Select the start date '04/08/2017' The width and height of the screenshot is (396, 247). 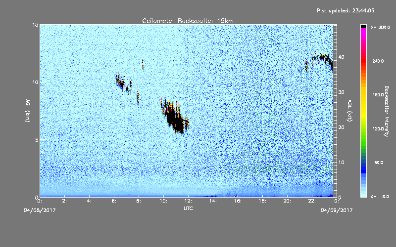pyautogui.click(x=40, y=210)
